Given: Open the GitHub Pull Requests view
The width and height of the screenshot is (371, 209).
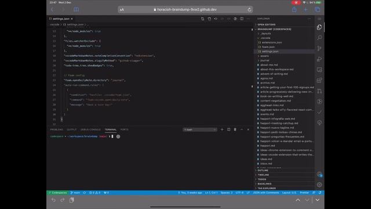Looking at the screenshot, I should 319,91.
